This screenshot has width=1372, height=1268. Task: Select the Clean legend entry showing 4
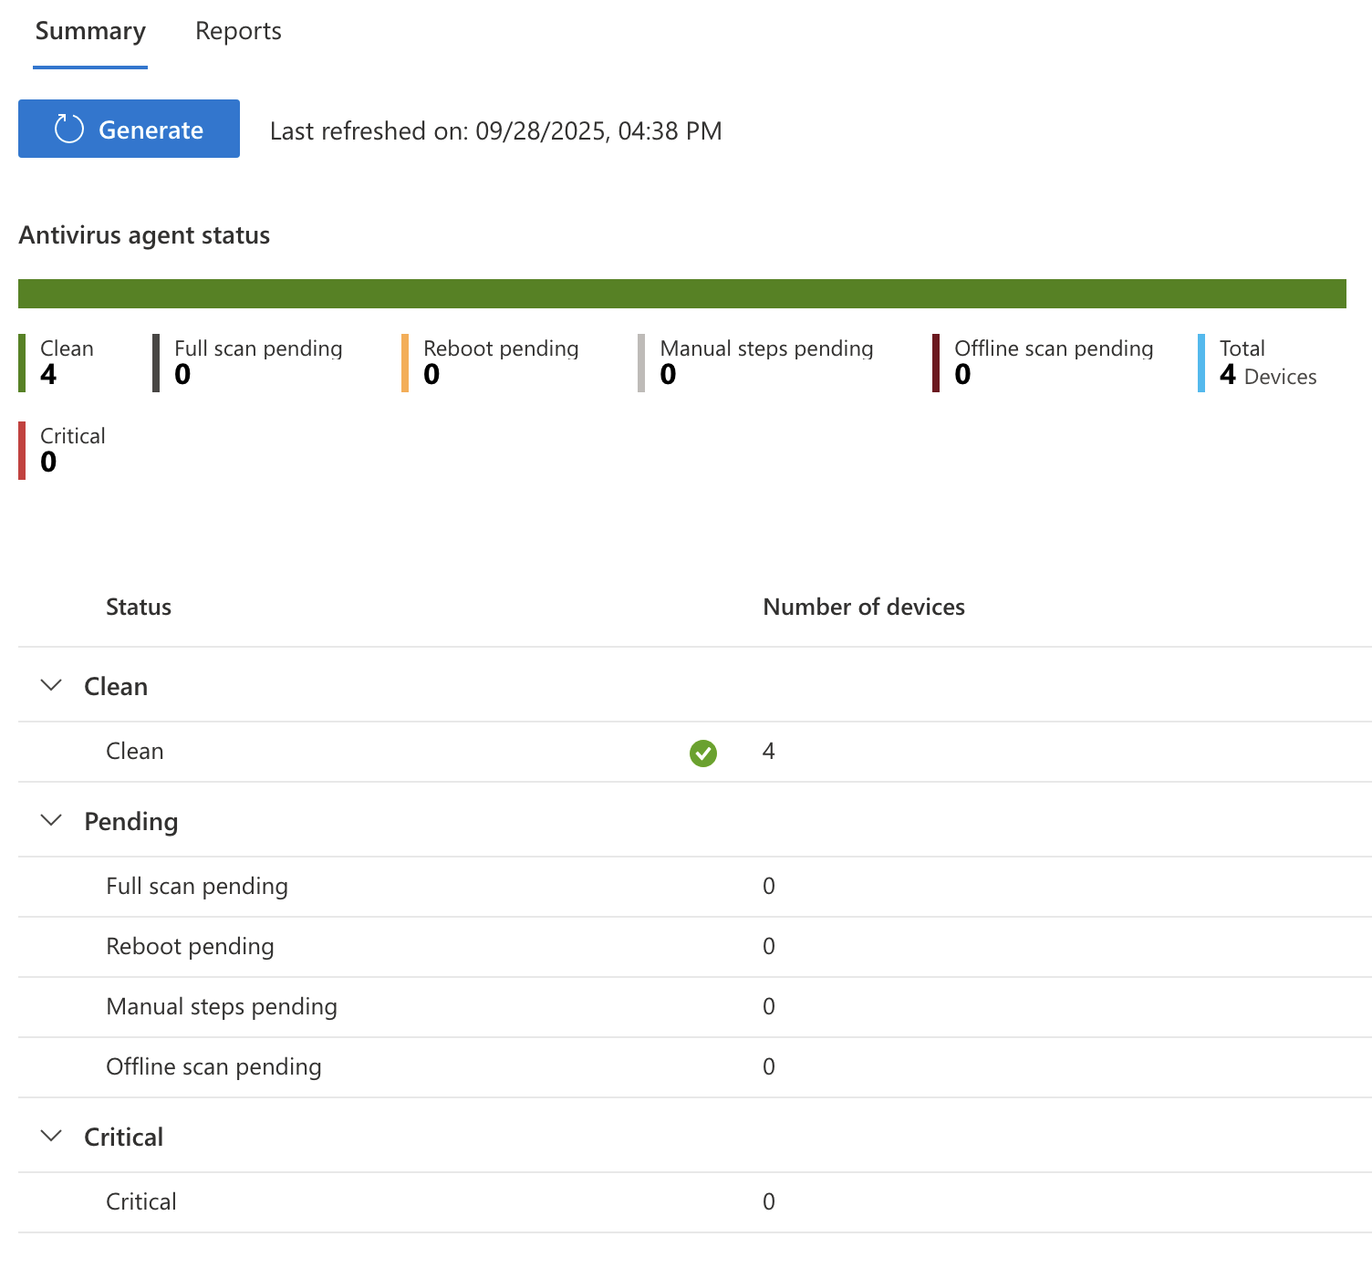[x=66, y=361]
